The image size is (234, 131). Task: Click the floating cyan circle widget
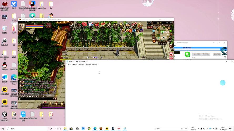(x=222, y=83)
